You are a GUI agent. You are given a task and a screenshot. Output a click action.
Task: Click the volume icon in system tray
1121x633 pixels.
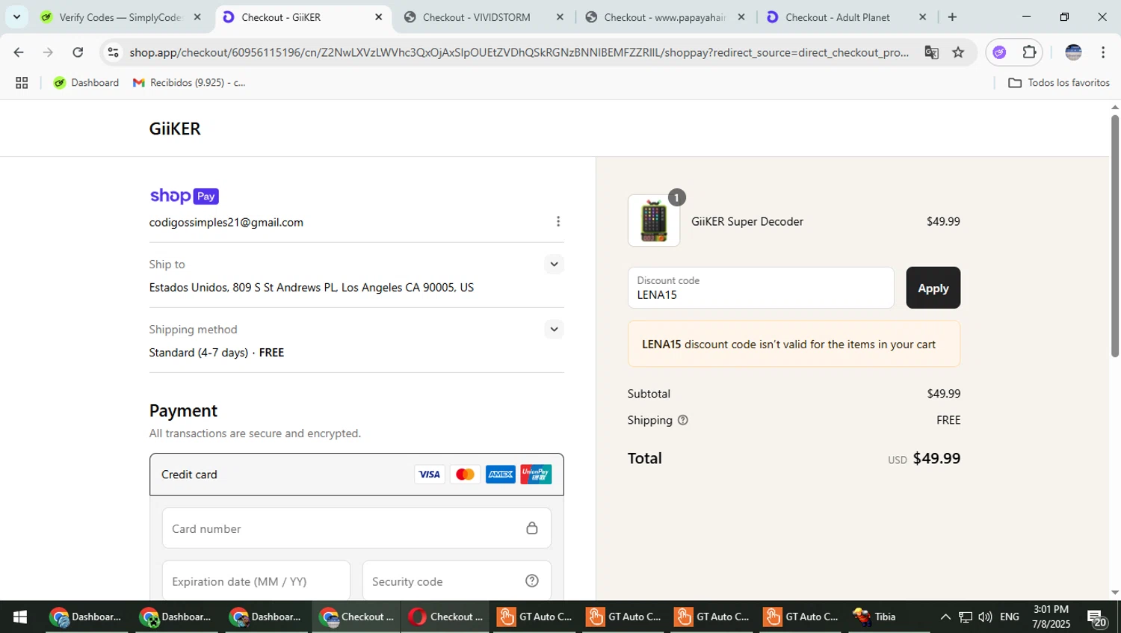pyautogui.click(x=985, y=617)
